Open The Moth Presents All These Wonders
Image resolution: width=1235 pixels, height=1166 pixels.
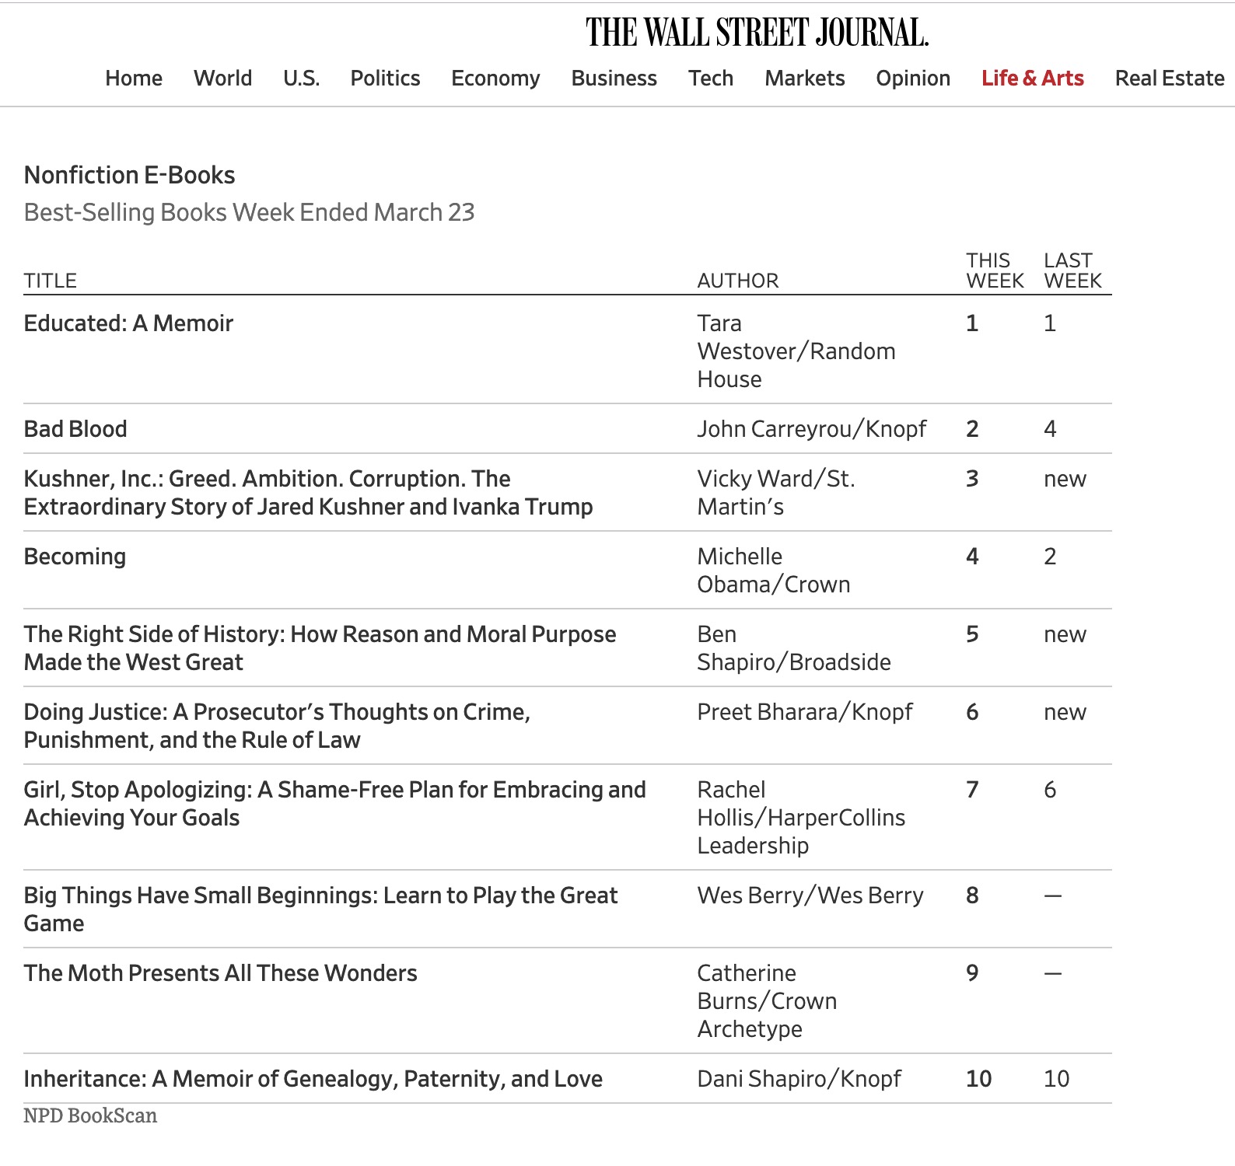coord(220,973)
